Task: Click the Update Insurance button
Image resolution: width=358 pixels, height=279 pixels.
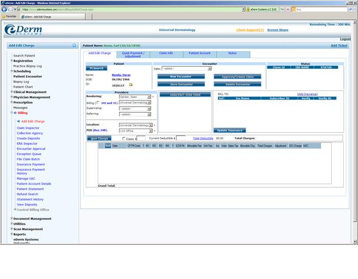Action: (x=230, y=130)
